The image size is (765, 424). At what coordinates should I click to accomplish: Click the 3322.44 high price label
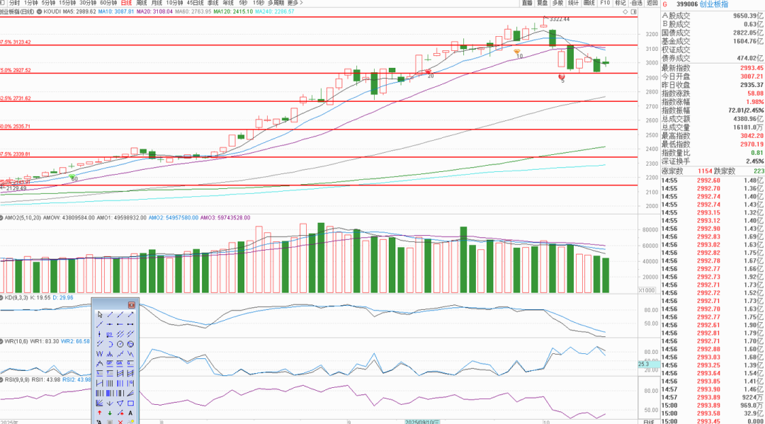point(560,20)
